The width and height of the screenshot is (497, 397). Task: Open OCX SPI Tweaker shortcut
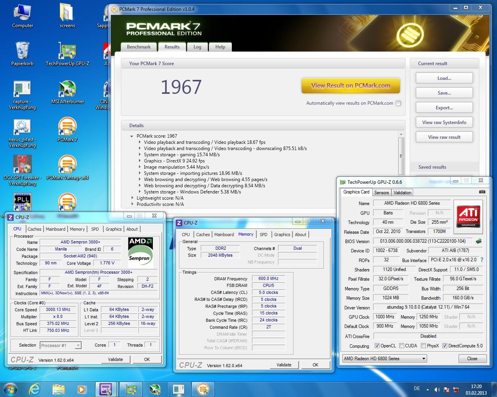click(23, 171)
